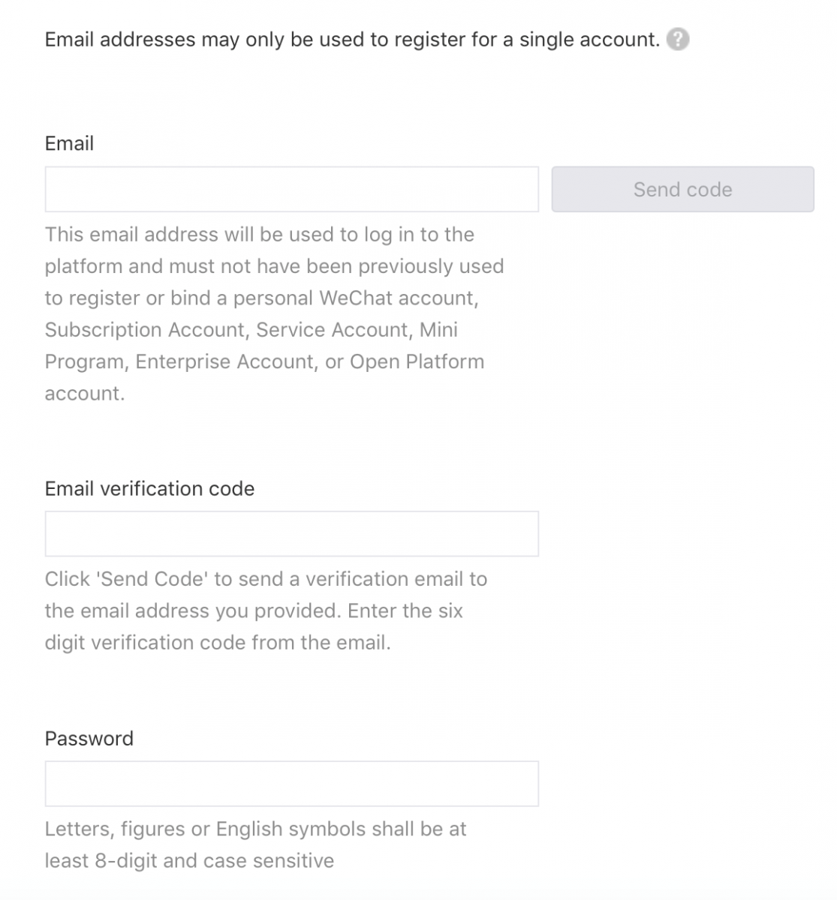Click the verification email instructions text
The image size is (837, 900).
coord(265,610)
